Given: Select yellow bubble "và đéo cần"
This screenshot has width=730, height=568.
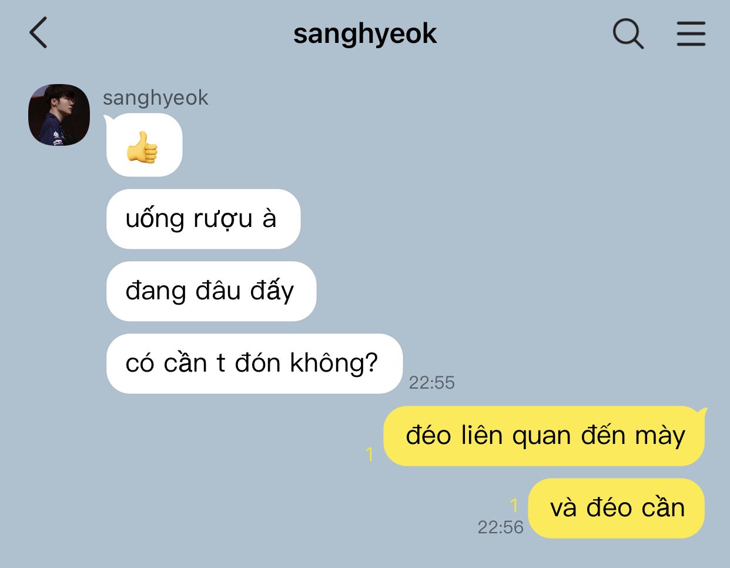Looking at the screenshot, I should click(x=616, y=508).
